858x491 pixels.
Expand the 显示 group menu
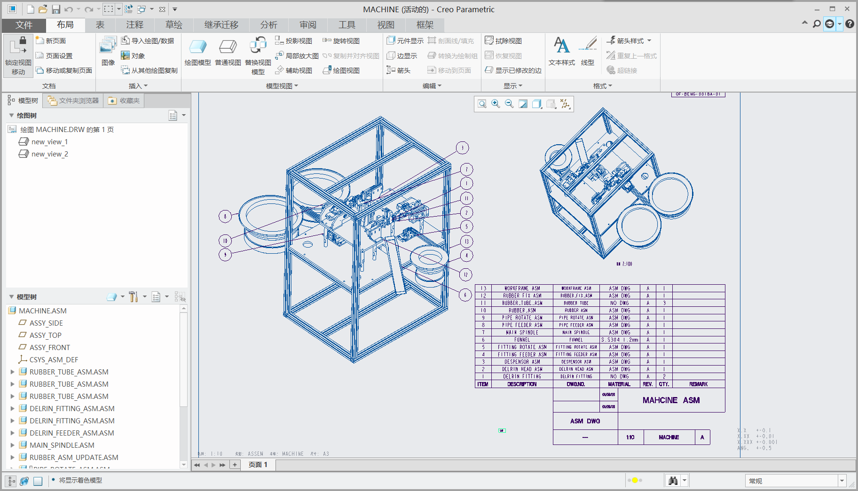pyautogui.click(x=513, y=86)
